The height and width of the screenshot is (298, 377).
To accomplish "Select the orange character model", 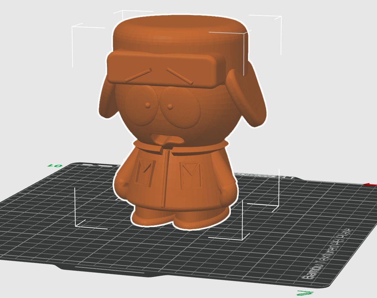I will 182,121.
